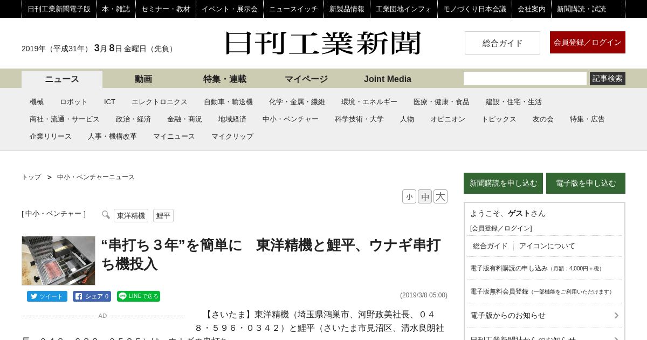647x340 pixels.
Task: Select the オピニオン category
Action: coord(448,119)
